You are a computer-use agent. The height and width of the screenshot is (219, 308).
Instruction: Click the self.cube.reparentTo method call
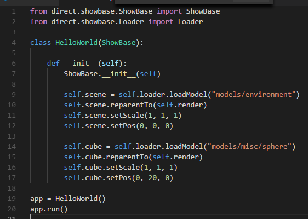tap(133, 157)
